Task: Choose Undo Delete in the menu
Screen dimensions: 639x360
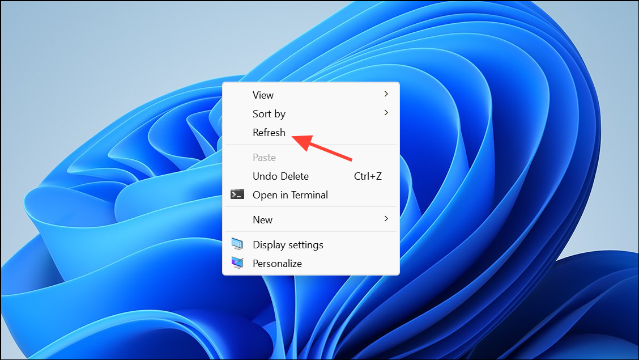Action: click(x=280, y=176)
